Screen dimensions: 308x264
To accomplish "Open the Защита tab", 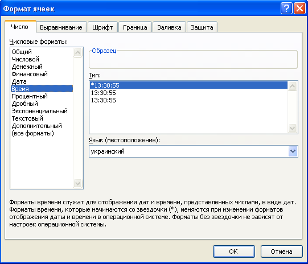I will (x=202, y=27).
